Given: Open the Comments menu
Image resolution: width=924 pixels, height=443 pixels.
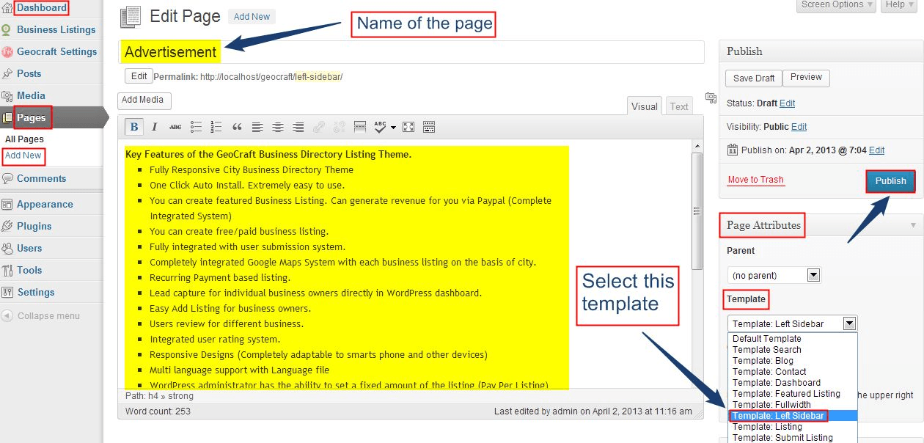Looking at the screenshot, I should [41, 179].
